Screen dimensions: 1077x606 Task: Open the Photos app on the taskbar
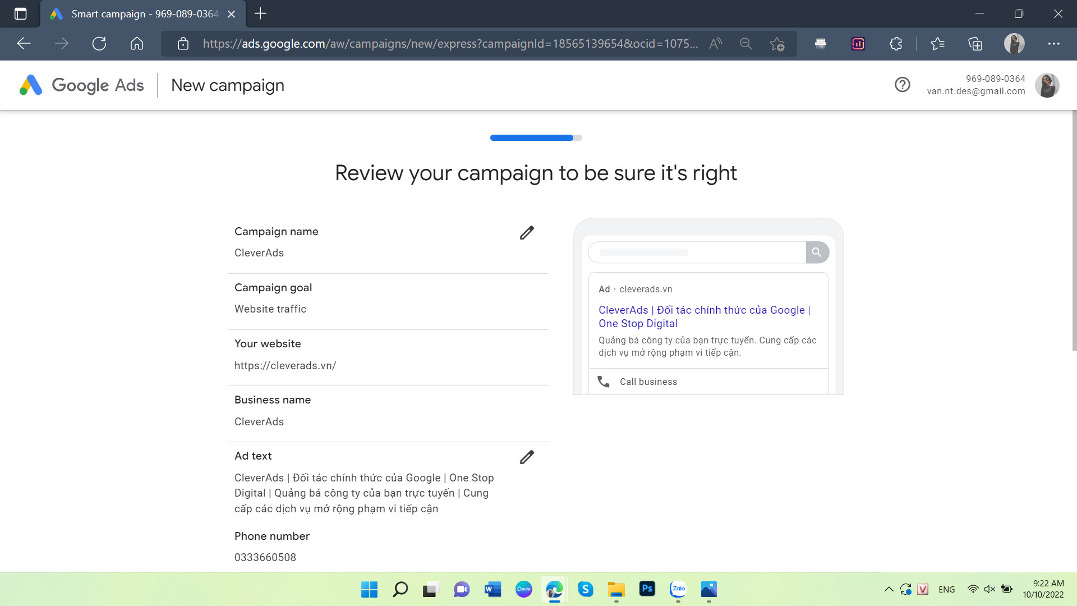coord(709,589)
